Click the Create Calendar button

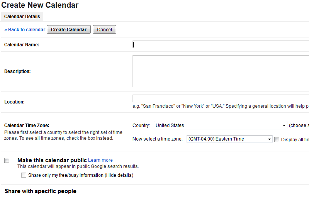pos(69,30)
